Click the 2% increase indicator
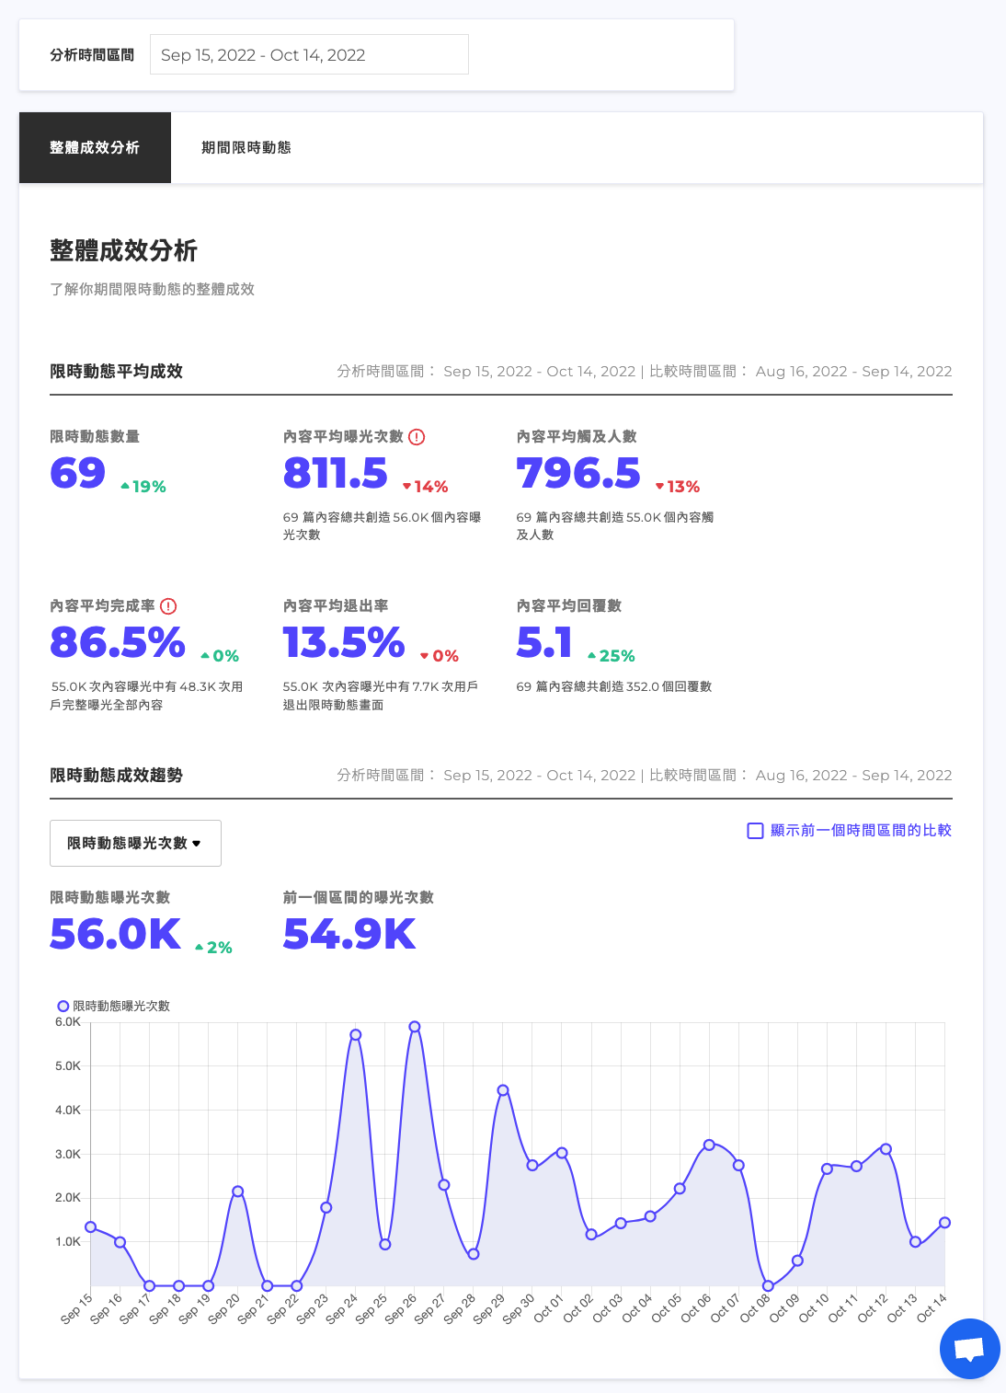The image size is (1006, 1393). click(x=213, y=948)
